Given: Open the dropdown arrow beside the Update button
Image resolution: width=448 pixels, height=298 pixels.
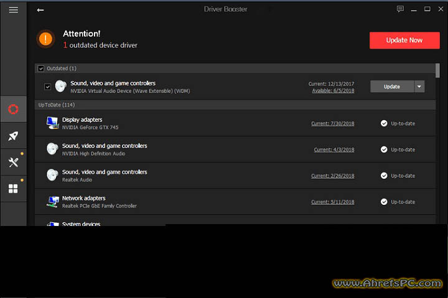Looking at the screenshot, I should tap(419, 86).
